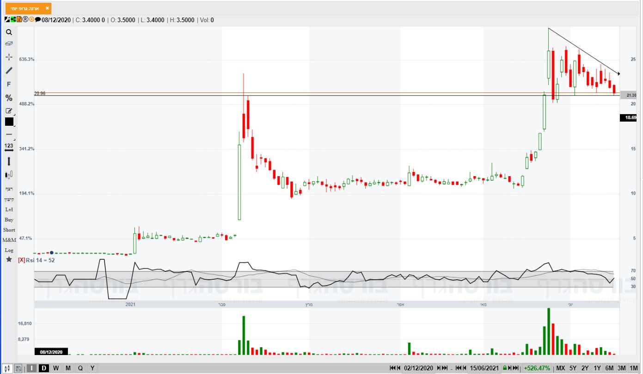The width and height of the screenshot is (643, 374).
Task: Click the candle settings icon at bottom-left
Action: [7, 368]
